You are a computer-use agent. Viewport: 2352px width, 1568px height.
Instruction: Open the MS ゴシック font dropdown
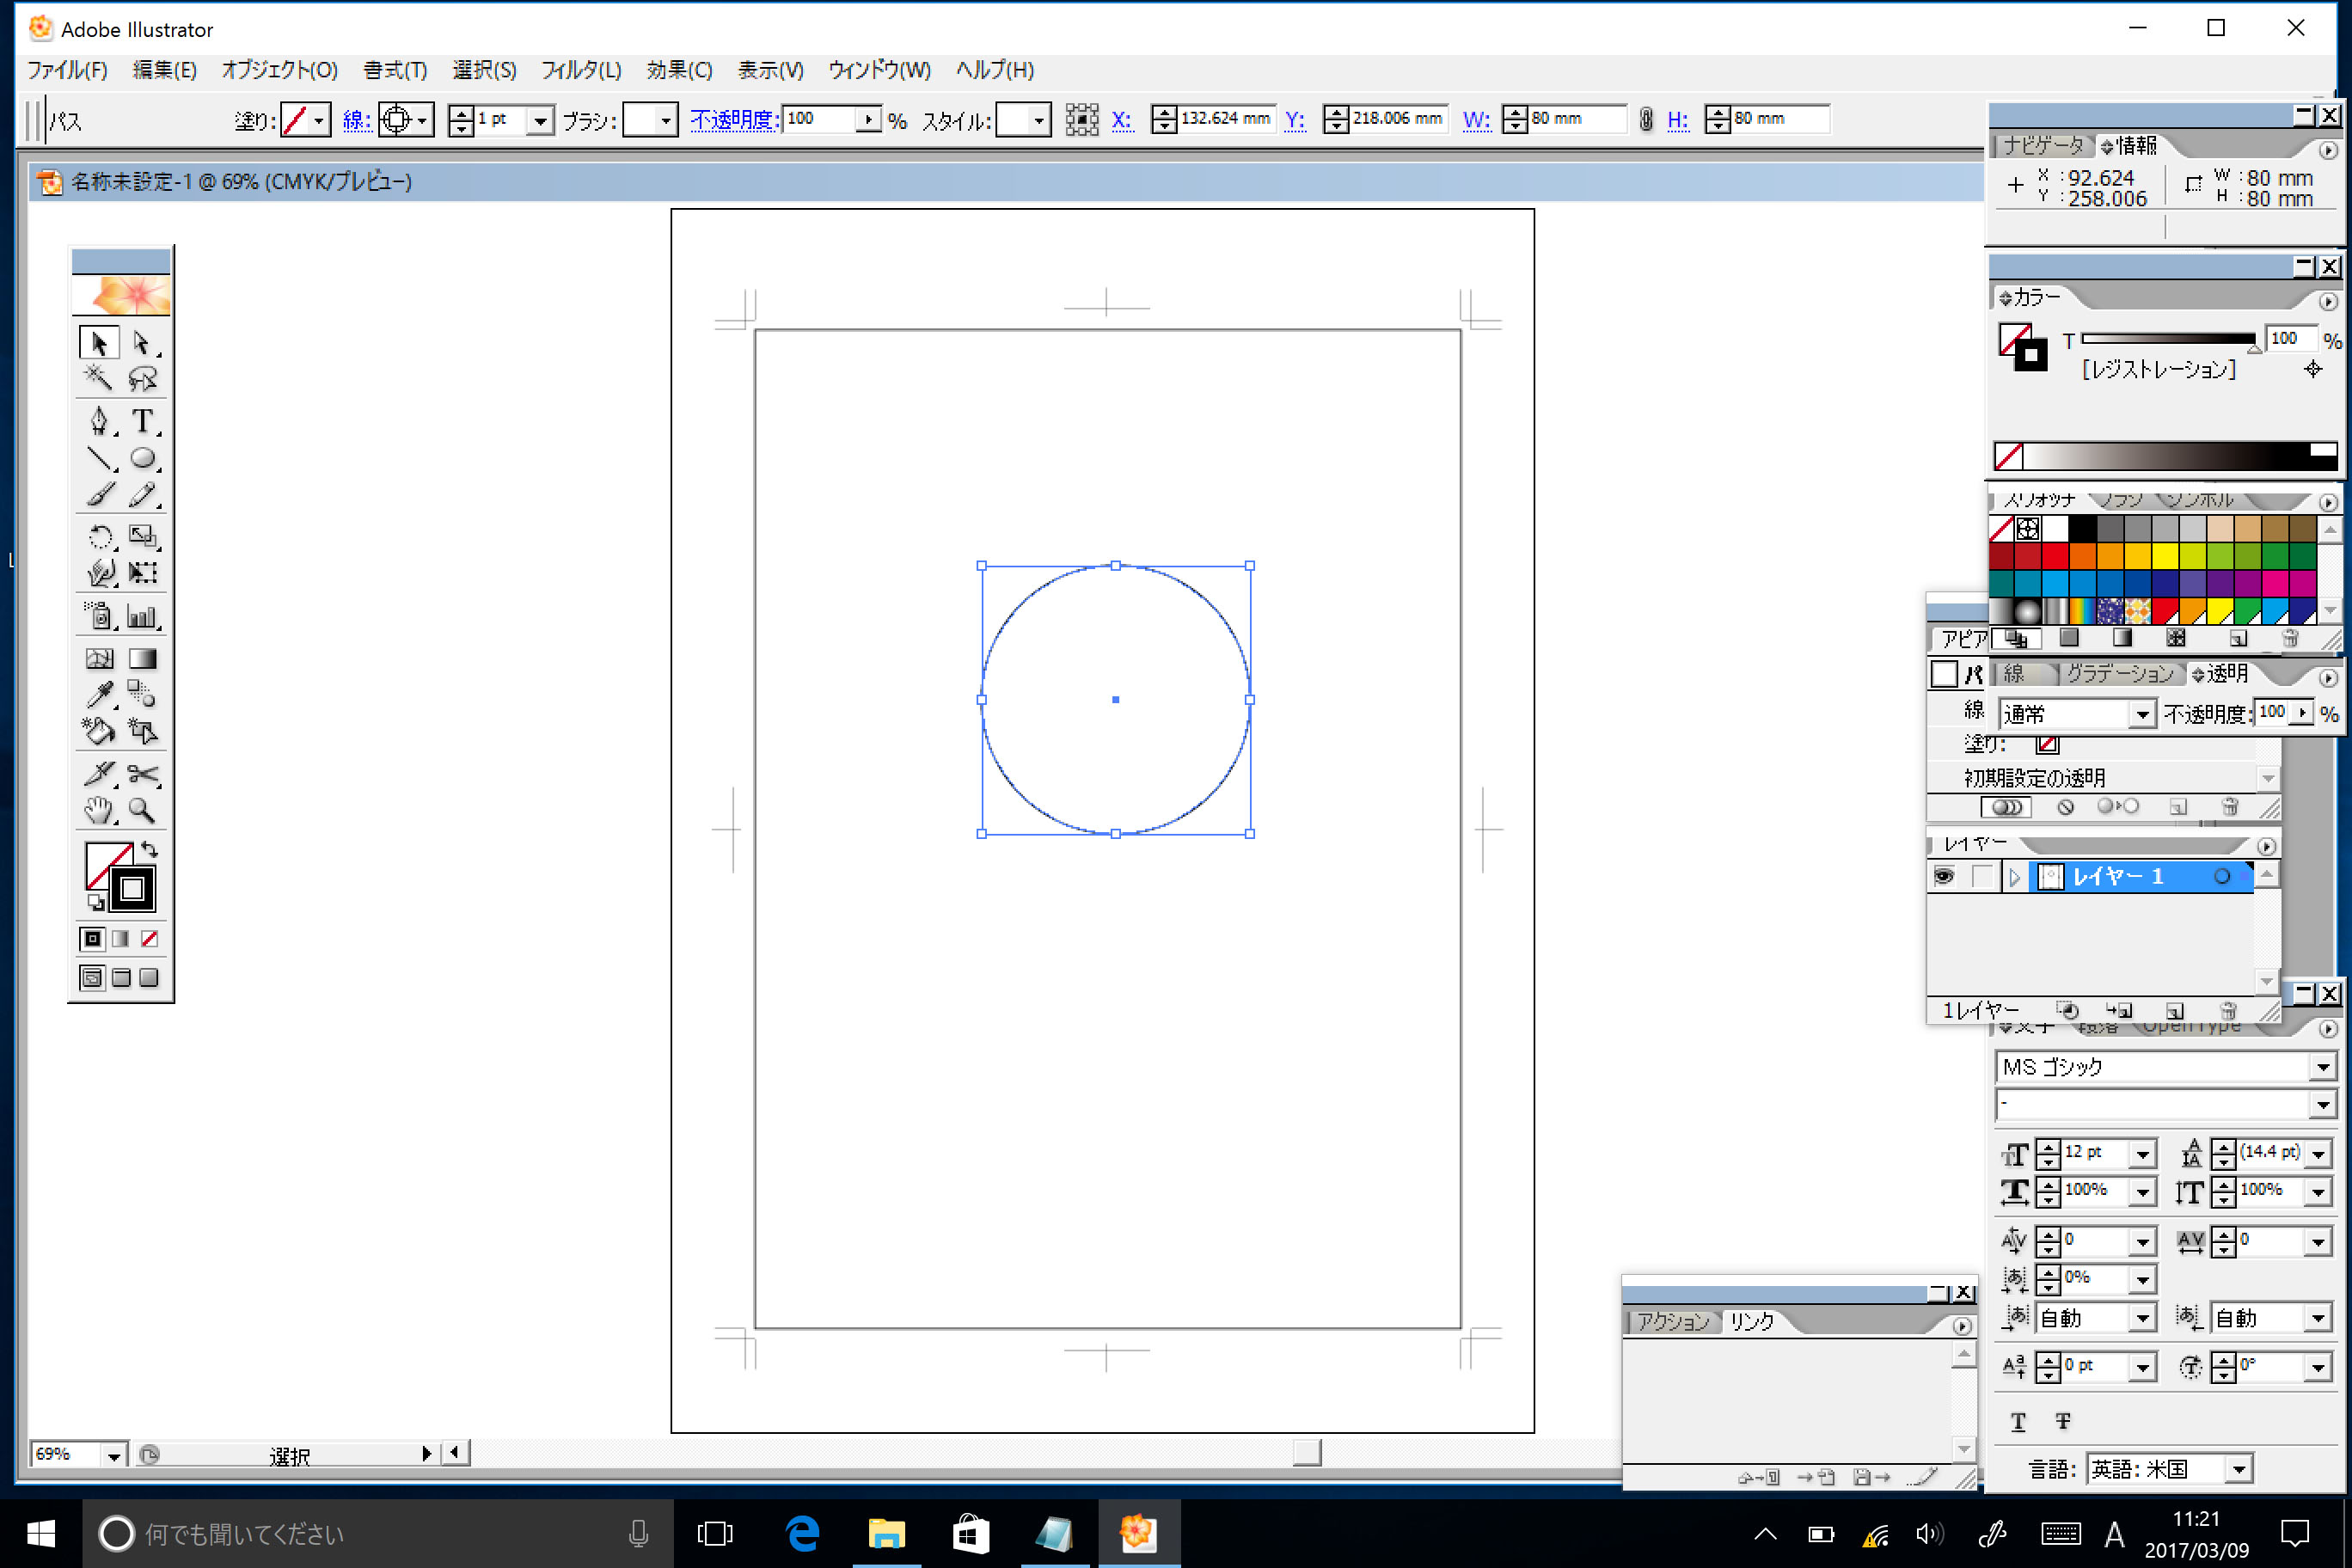(x=2322, y=1068)
